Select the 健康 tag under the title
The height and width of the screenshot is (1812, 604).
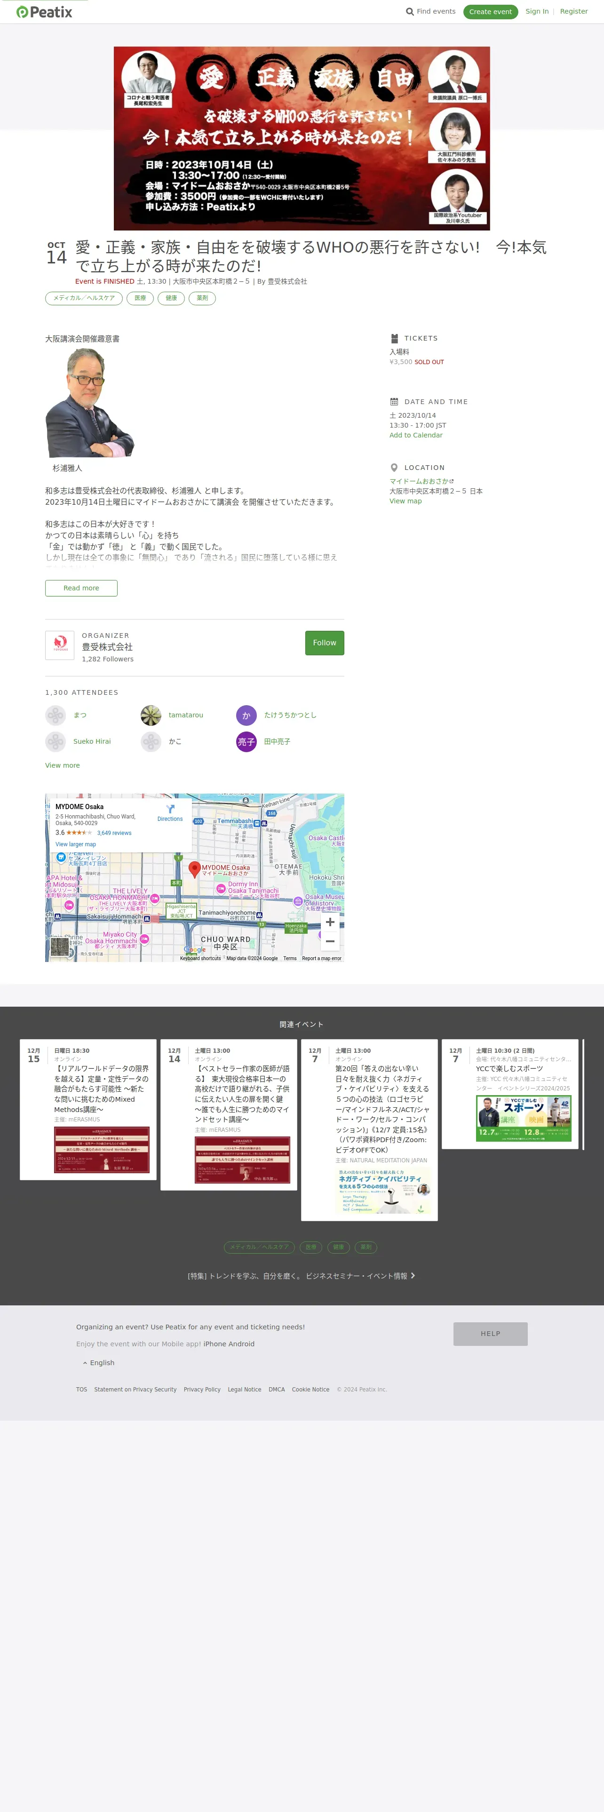171,298
